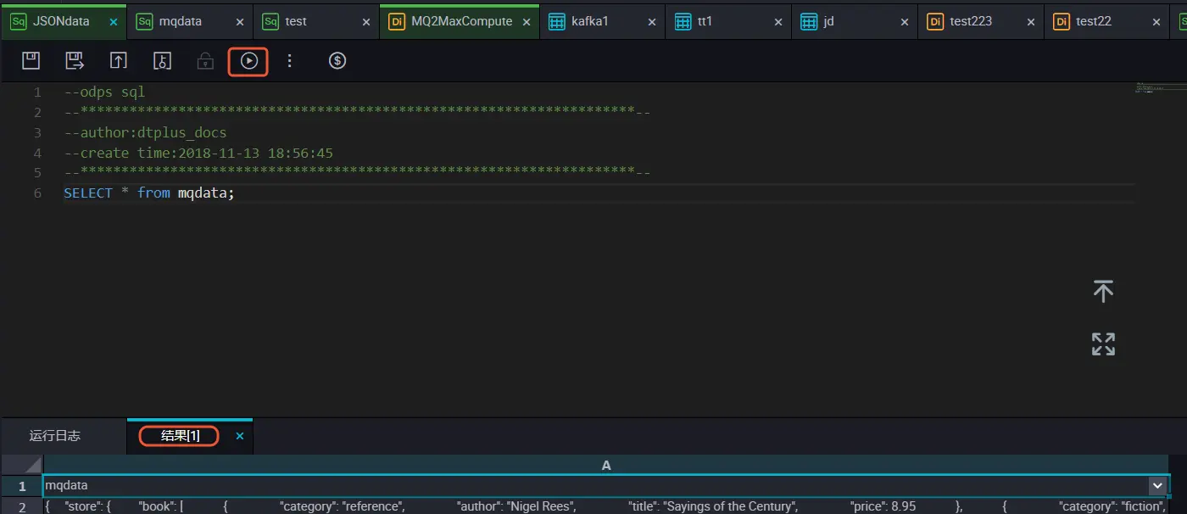Click the Save icon in toolbar
This screenshot has height=514, width=1187.
(31, 60)
